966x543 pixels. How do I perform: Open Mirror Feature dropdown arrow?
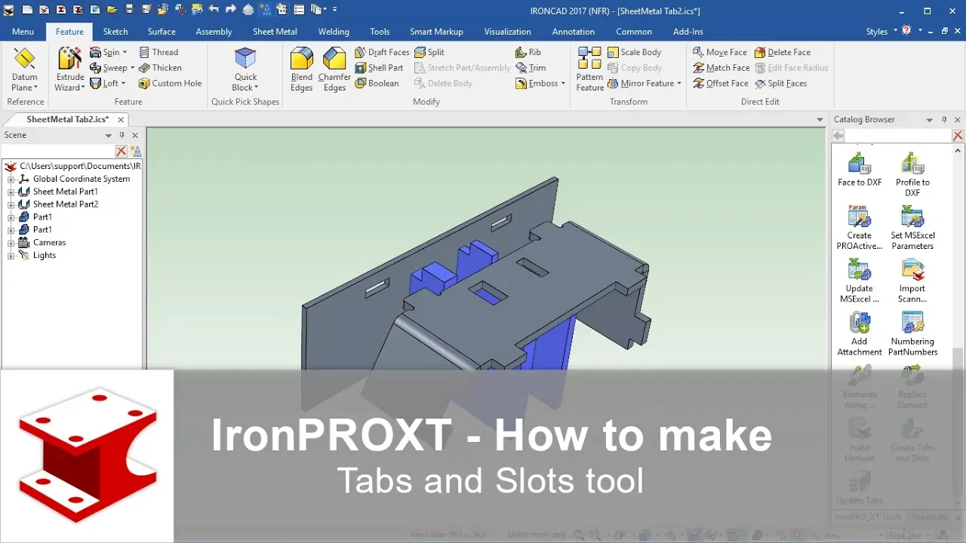pyautogui.click(x=679, y=84)
